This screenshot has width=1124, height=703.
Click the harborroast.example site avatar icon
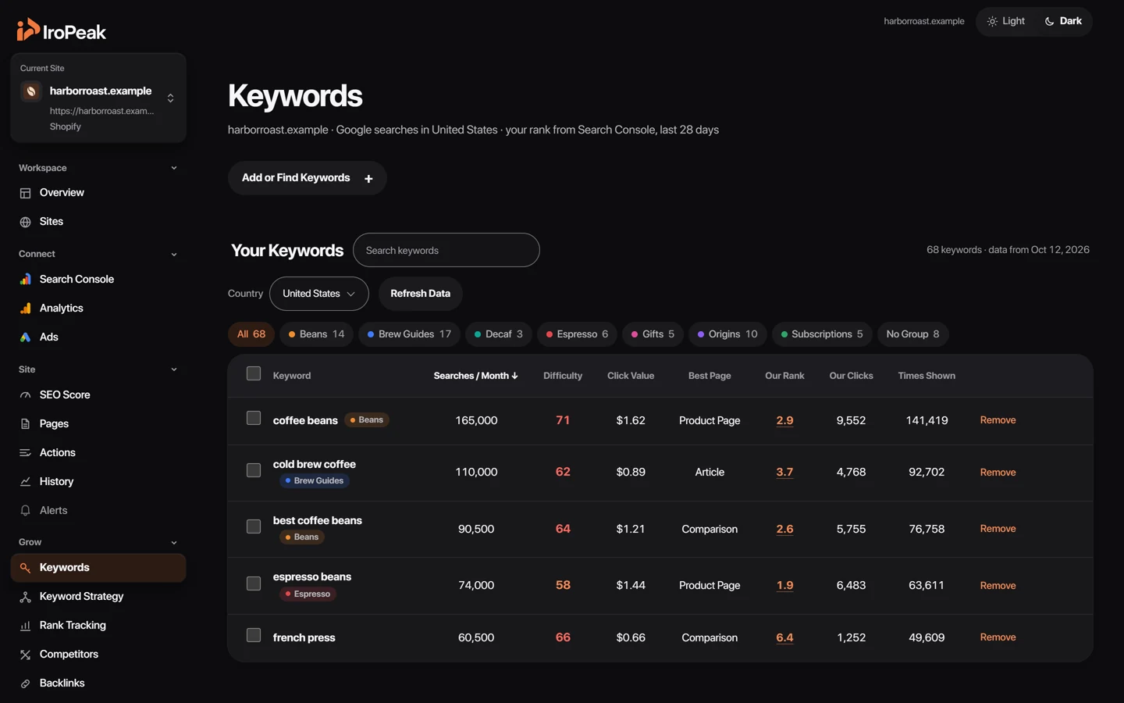point(31,91)
